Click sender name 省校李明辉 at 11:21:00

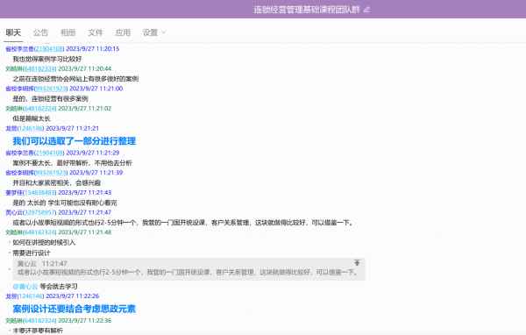pos(19,89)
